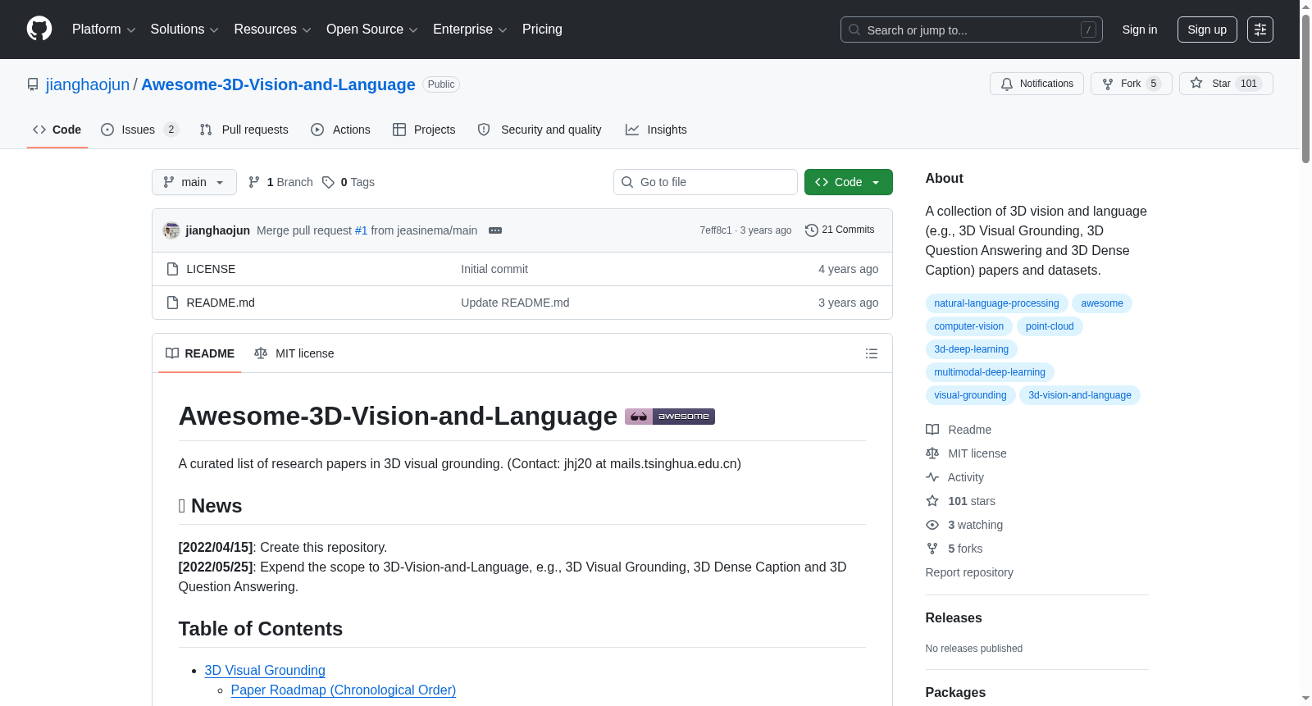Image resolution: width=1312 pixels, height=706 pixels.
Task: Select the visual-grounding topic tag
Action: [x=970, y=395]
